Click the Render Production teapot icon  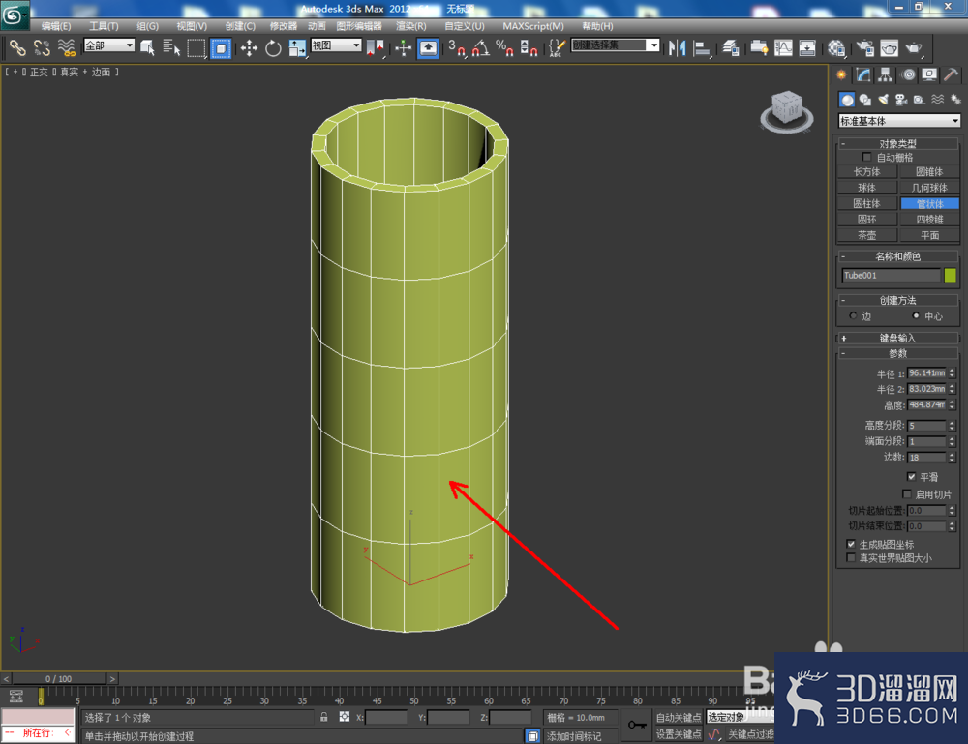point(913,47)
